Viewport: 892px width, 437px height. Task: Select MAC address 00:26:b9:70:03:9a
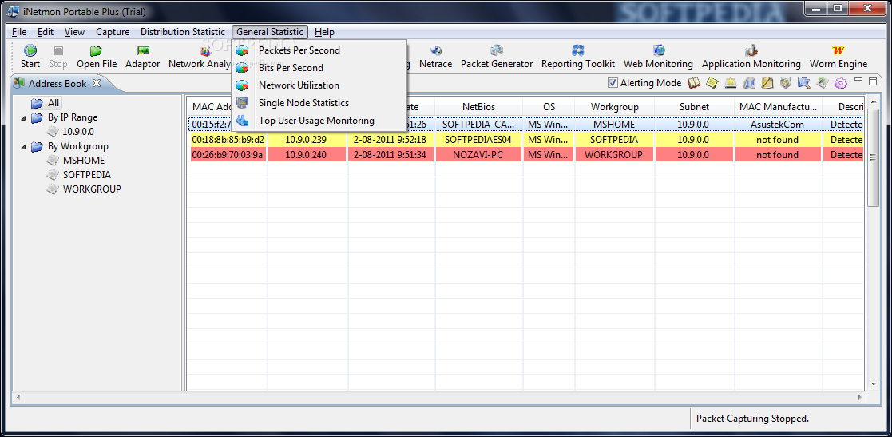pyautogui.click(x=228, y=155)
